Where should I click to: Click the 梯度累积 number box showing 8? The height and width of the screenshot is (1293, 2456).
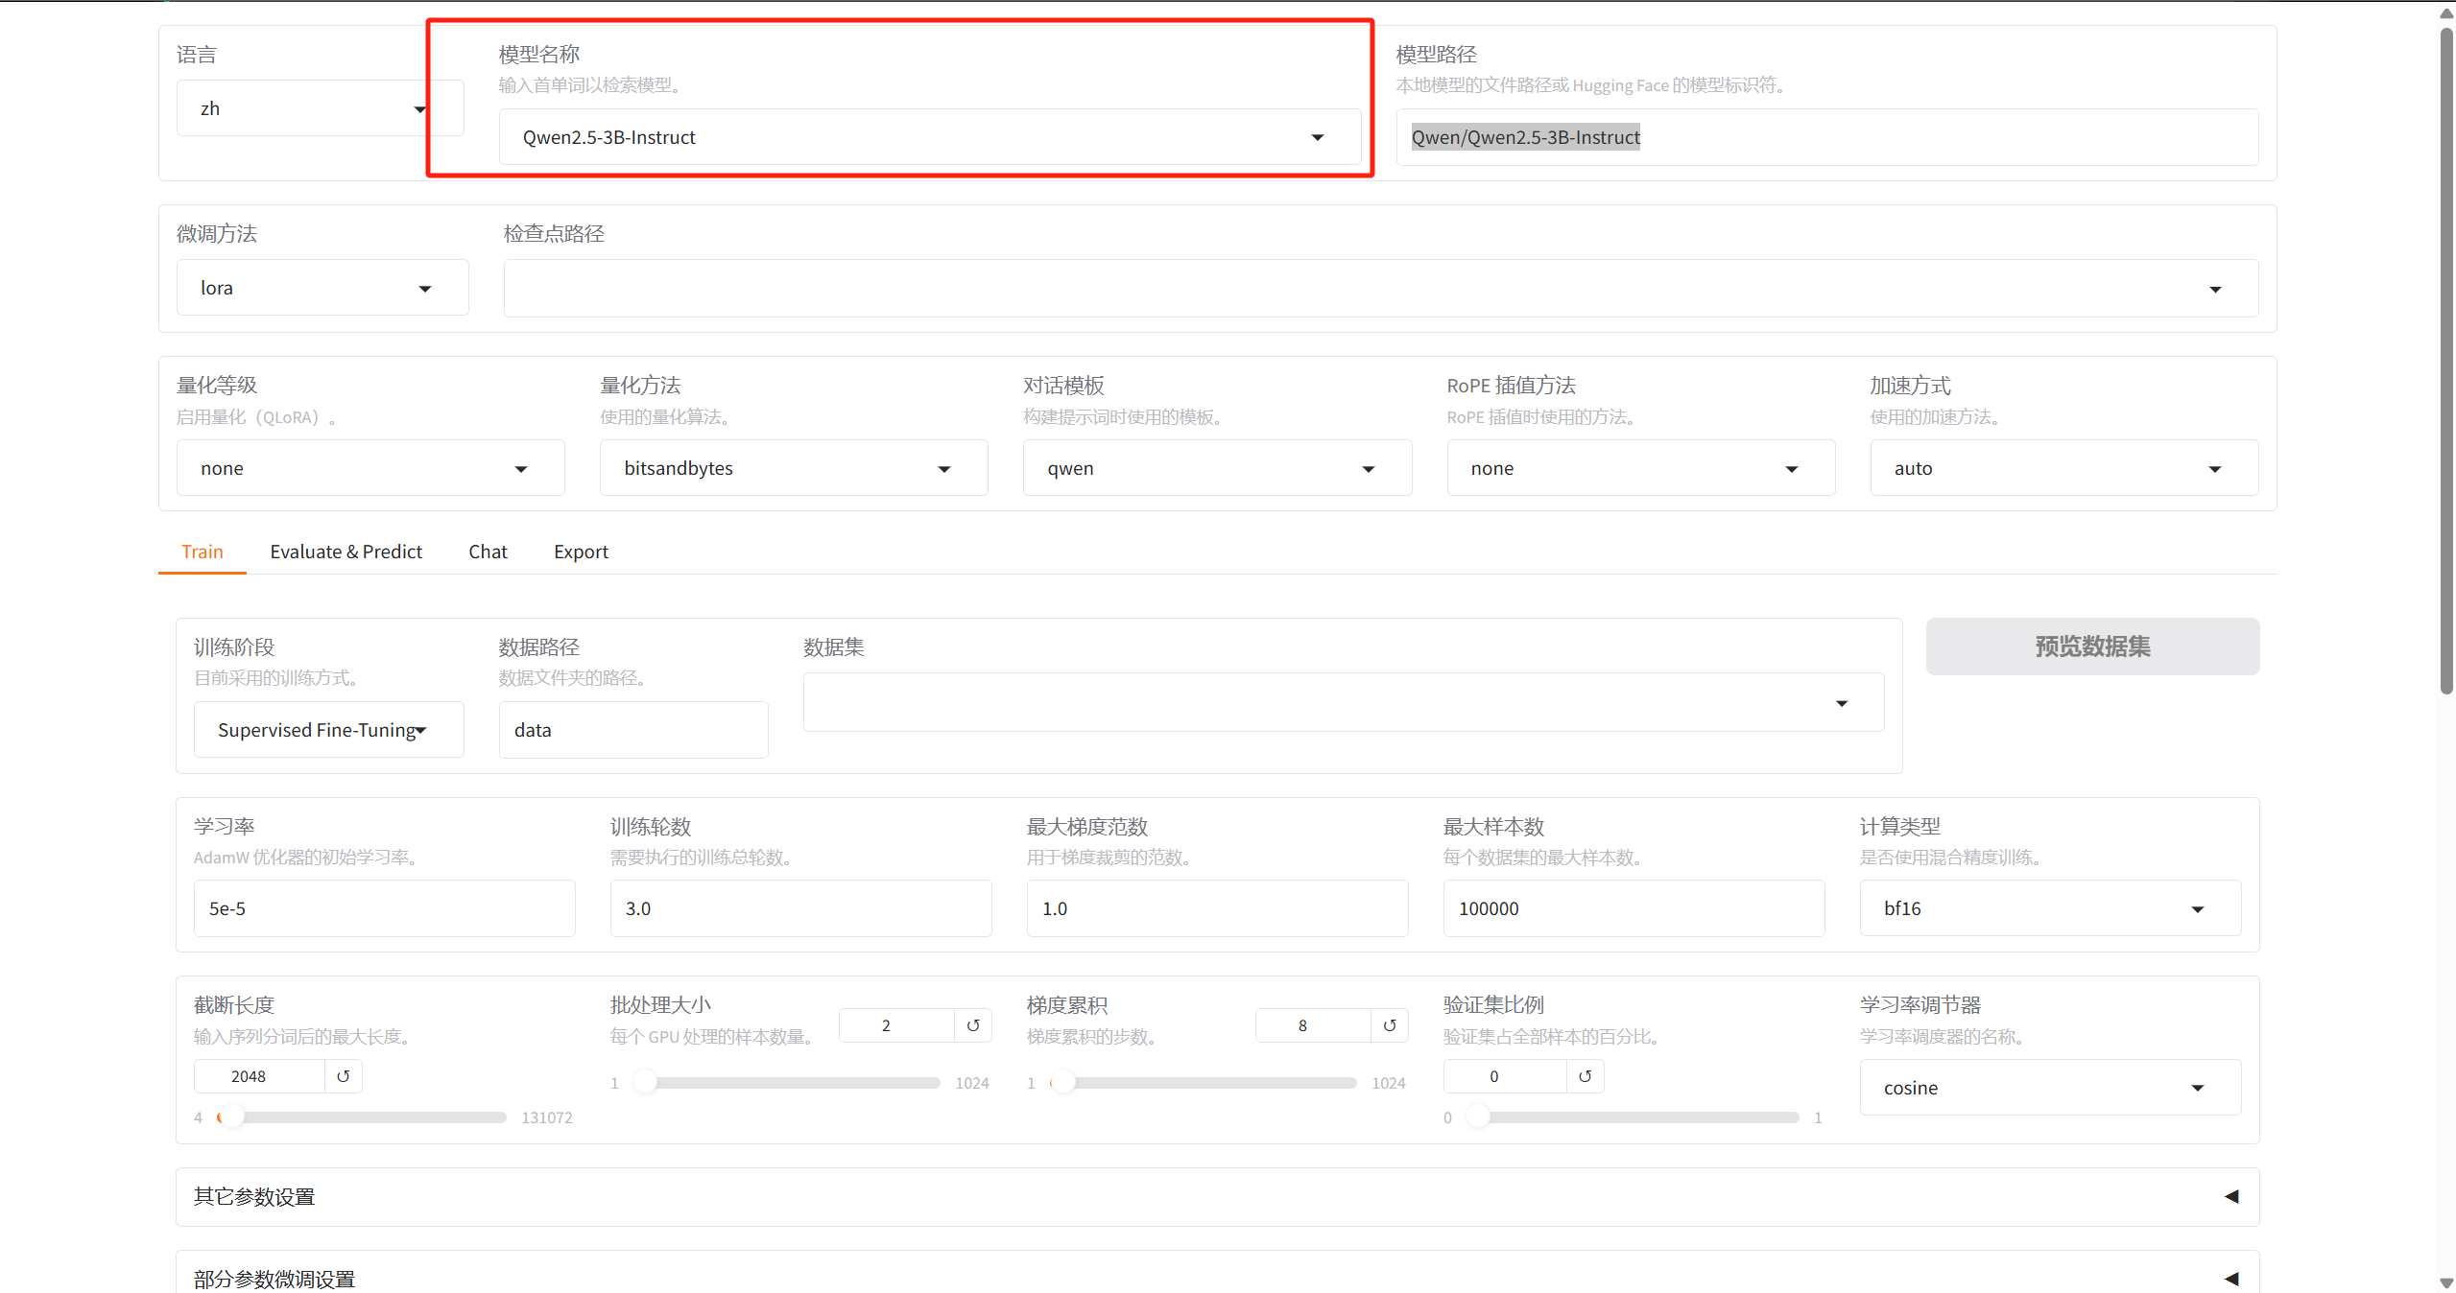click(x=1314, y=1025)
